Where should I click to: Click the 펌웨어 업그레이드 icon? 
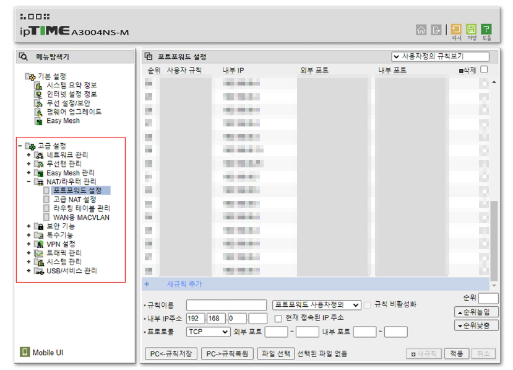[38, 112]
